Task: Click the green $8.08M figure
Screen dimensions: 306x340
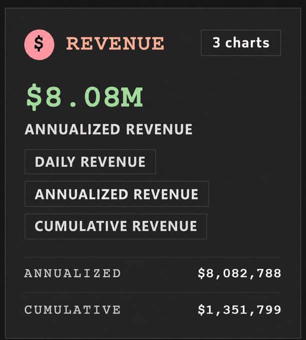Action: coord(85,97)
